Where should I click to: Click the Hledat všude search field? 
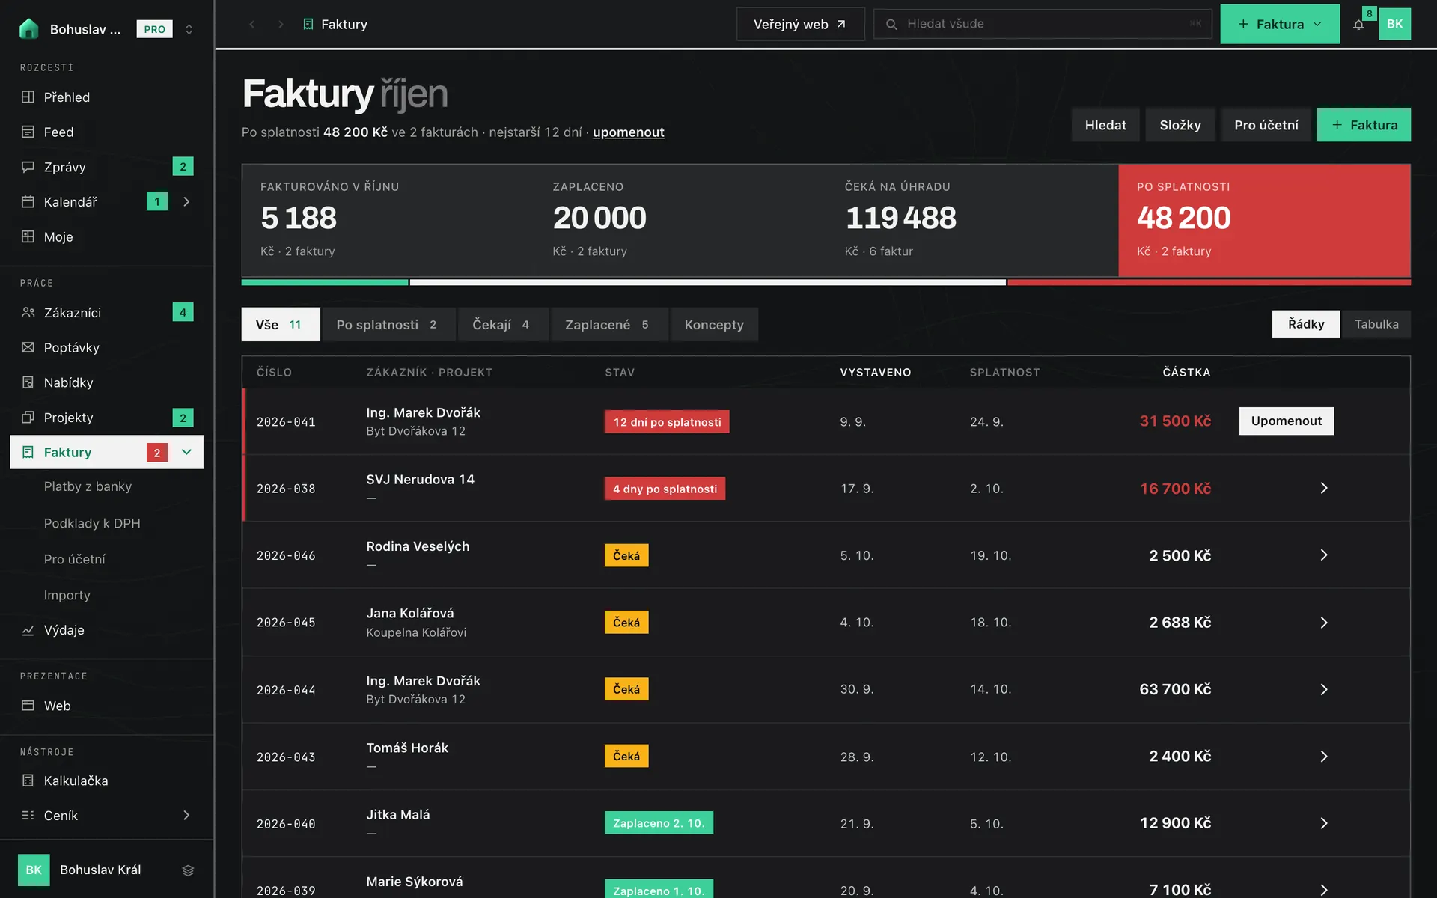coord(1043,24)
